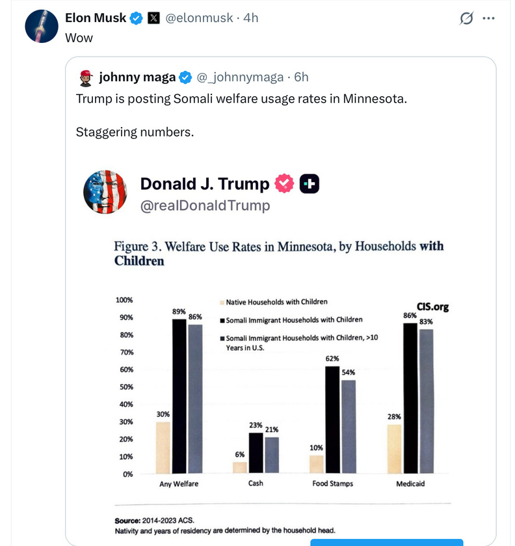Go to the @elonmusk handle
Image resolution: width=515 pixels, height=546 pixels.
click(x=200, y=18)
